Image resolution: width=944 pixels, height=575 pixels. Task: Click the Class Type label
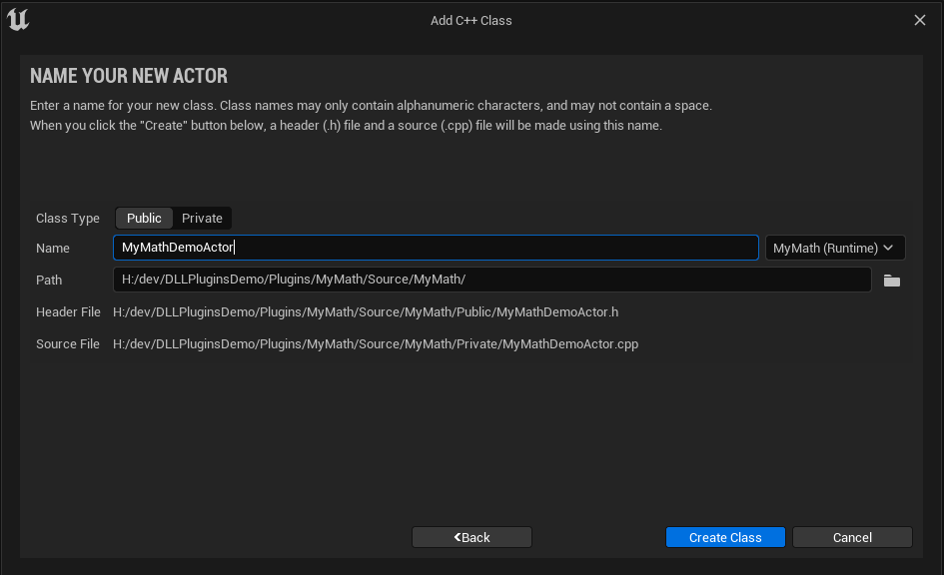pos(68,219)
